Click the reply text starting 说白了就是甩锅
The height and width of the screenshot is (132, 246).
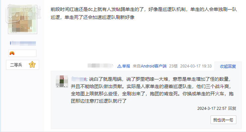[152, 90]
